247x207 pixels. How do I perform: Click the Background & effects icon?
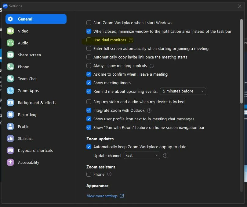point(10,103)
